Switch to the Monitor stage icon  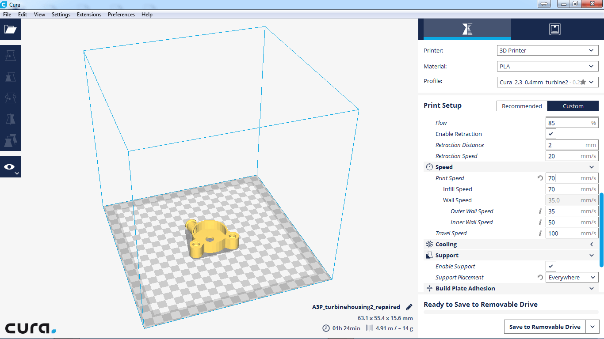coord(554,29)
